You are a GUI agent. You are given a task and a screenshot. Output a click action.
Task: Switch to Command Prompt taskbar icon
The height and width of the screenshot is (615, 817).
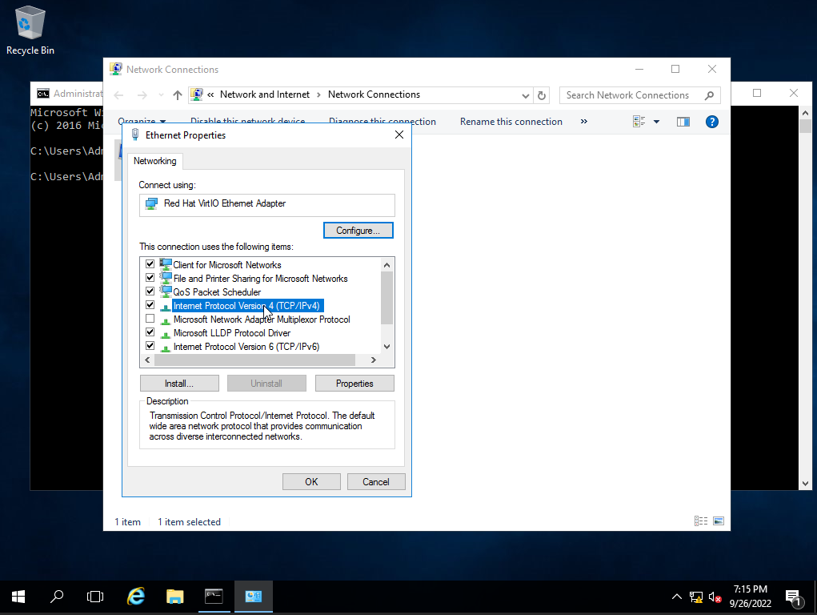[214, 597]
